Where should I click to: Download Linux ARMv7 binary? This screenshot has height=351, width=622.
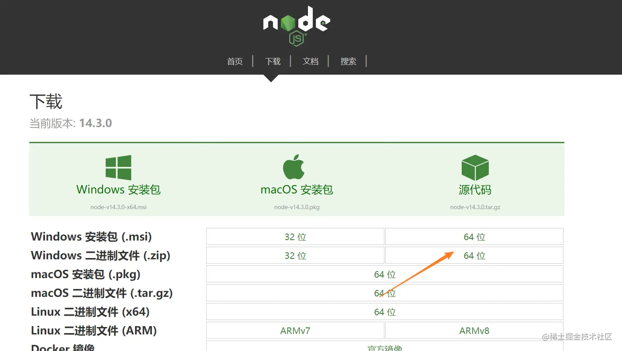click(295, 330)
